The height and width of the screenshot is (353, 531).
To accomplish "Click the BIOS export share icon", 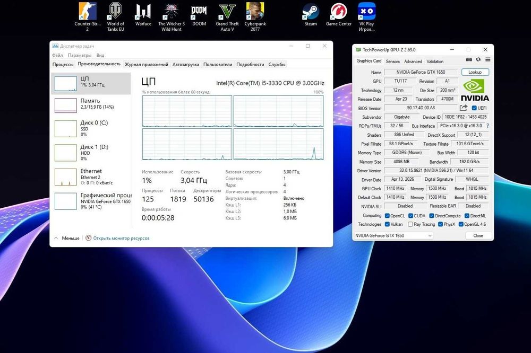I will pyautogui.click(x=464, y=108).
